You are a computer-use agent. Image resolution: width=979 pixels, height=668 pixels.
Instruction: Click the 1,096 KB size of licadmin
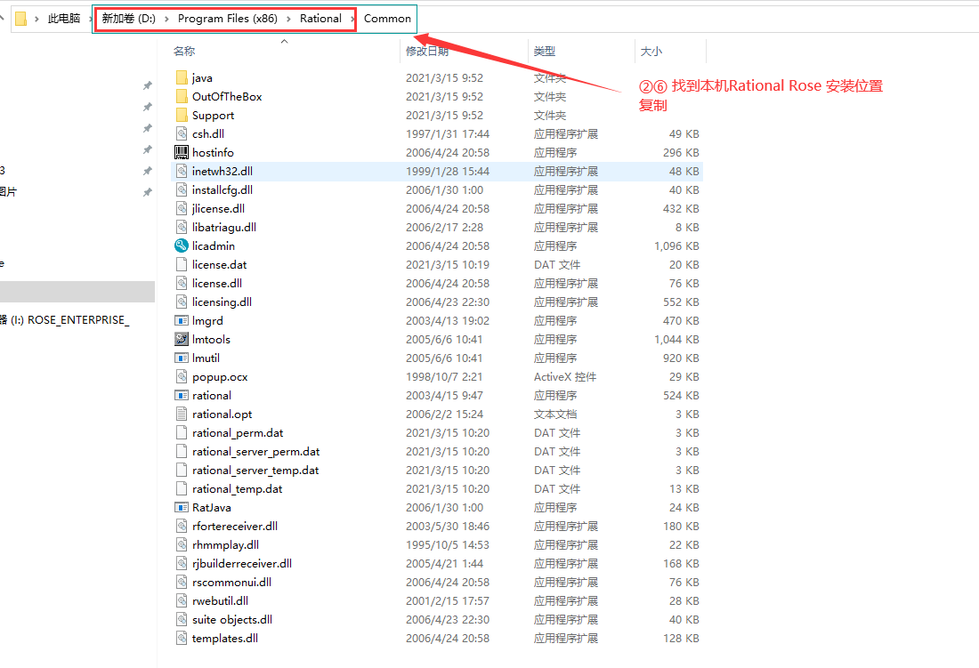(x=676, y=245)
